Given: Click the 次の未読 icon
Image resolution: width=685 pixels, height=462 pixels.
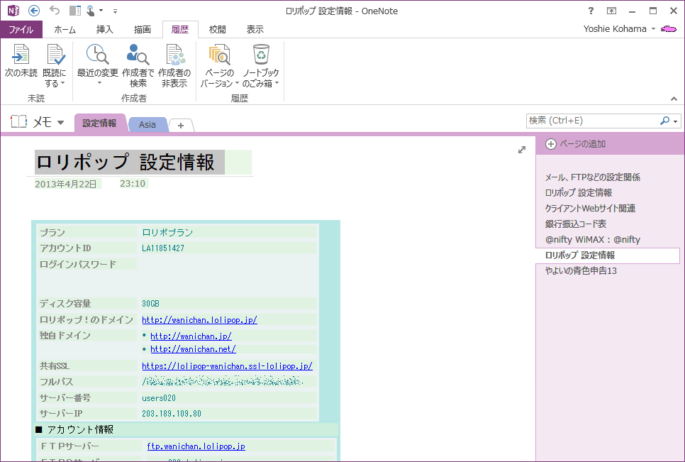Looking at the screenshot, I should [x=21, y=55].
